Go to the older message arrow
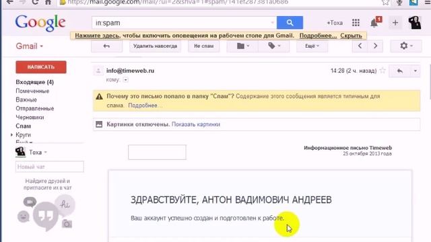The image size is (431, 242). 375,46
